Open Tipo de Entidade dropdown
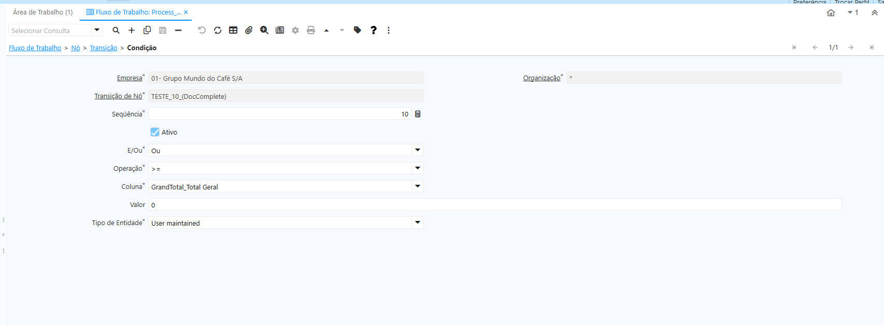 (x=418, y=223)
